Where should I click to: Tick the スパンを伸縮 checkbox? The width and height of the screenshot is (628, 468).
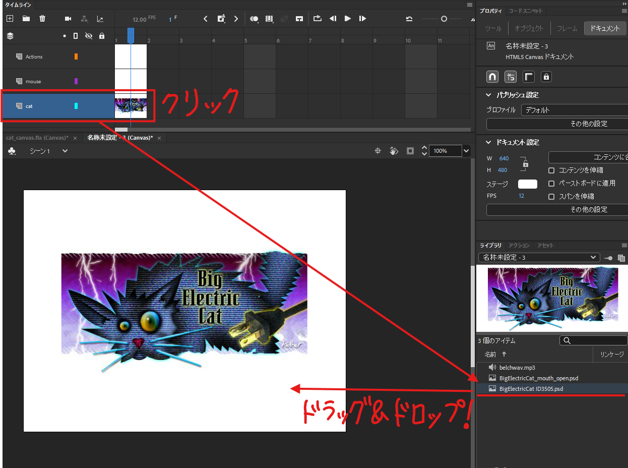551,197
